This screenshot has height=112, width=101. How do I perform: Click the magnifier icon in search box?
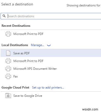(4, 16)
